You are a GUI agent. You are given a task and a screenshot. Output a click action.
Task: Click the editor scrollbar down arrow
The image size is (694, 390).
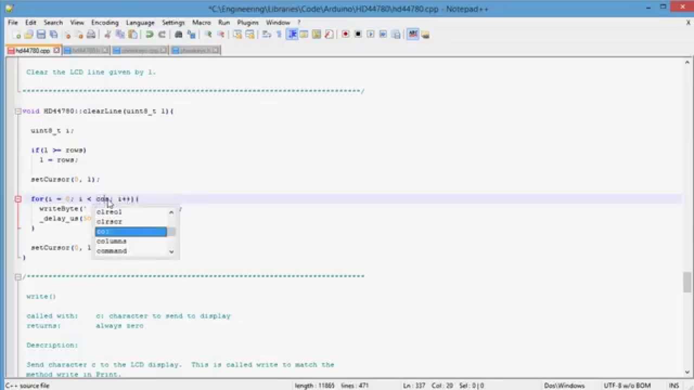687,373
